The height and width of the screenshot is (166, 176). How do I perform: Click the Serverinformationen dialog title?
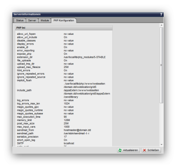[x=27, y=14]
